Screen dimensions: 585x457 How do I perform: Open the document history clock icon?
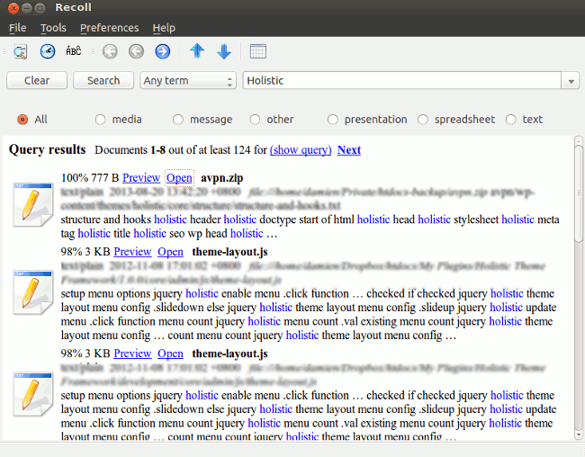48,52
